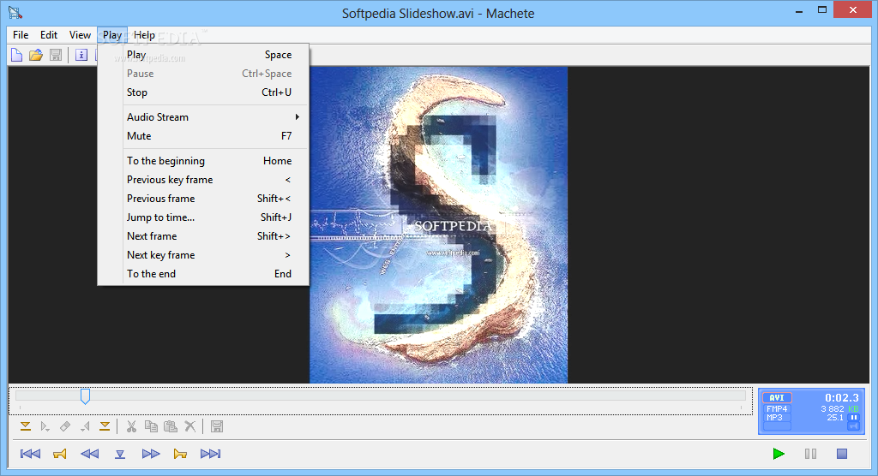Step forward one frame with forward icon

pyautogui.click(x=151, y=454)
